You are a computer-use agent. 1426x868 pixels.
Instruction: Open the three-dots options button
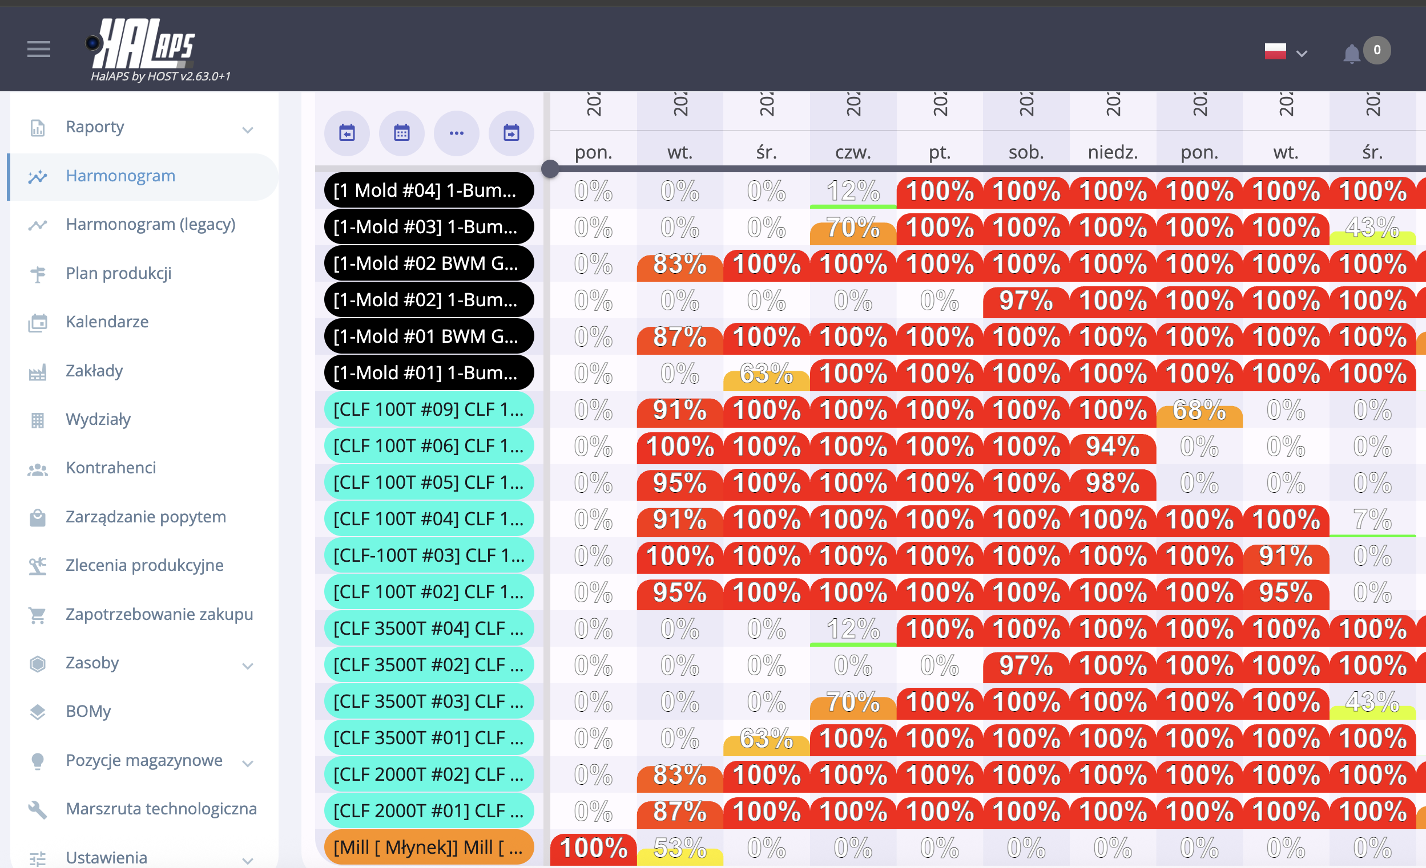point(456,133)
